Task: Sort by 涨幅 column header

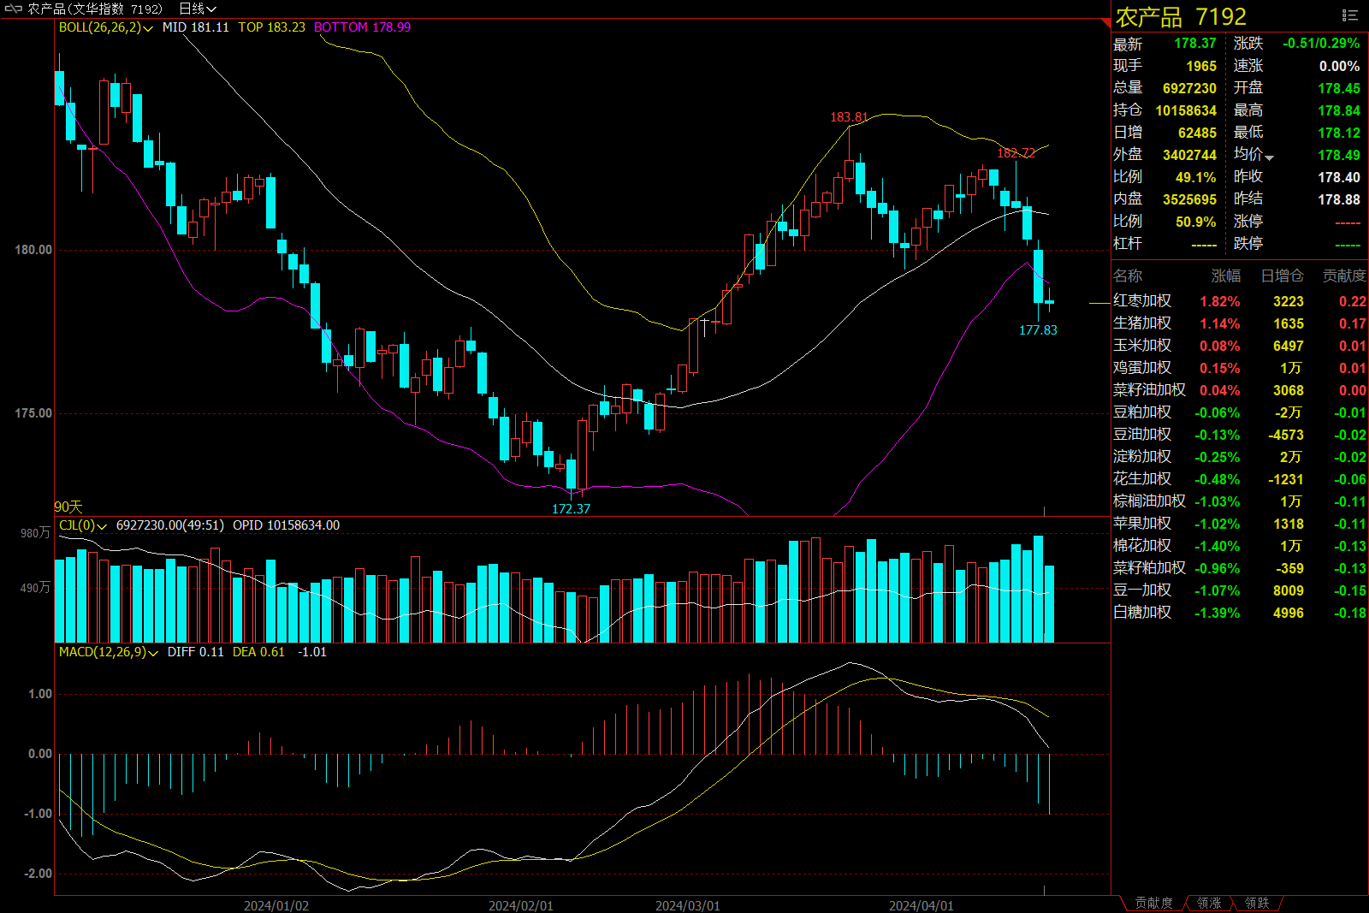Action: pos(1225,276)
